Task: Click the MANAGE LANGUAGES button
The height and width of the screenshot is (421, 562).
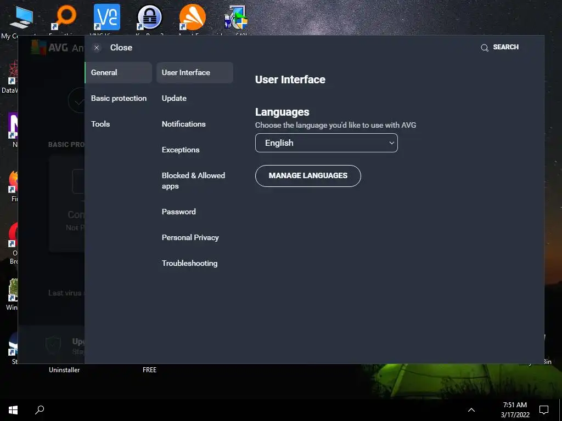Action: pos(308,176)
